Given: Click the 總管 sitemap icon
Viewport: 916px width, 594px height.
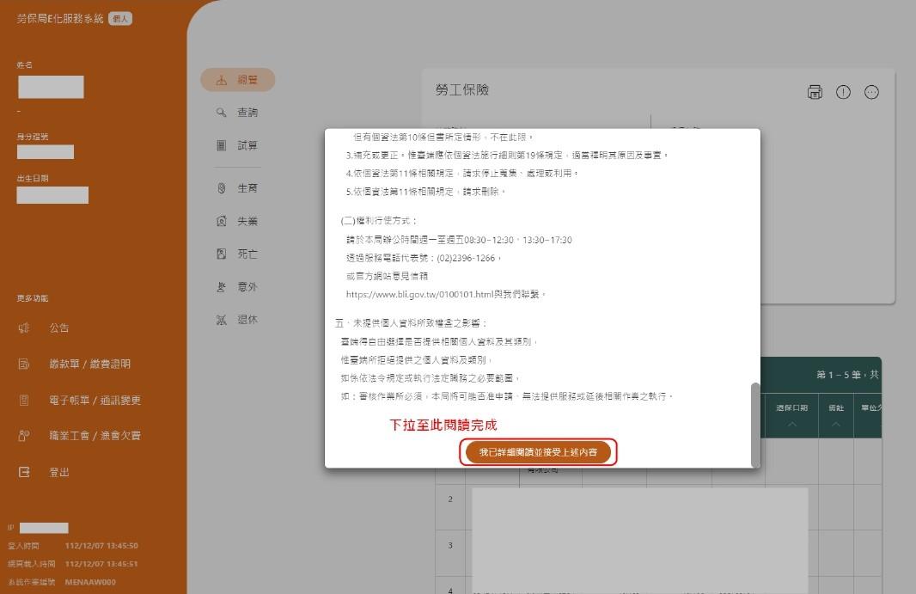Looking at the screenshot, I should [x=222, y=79].
